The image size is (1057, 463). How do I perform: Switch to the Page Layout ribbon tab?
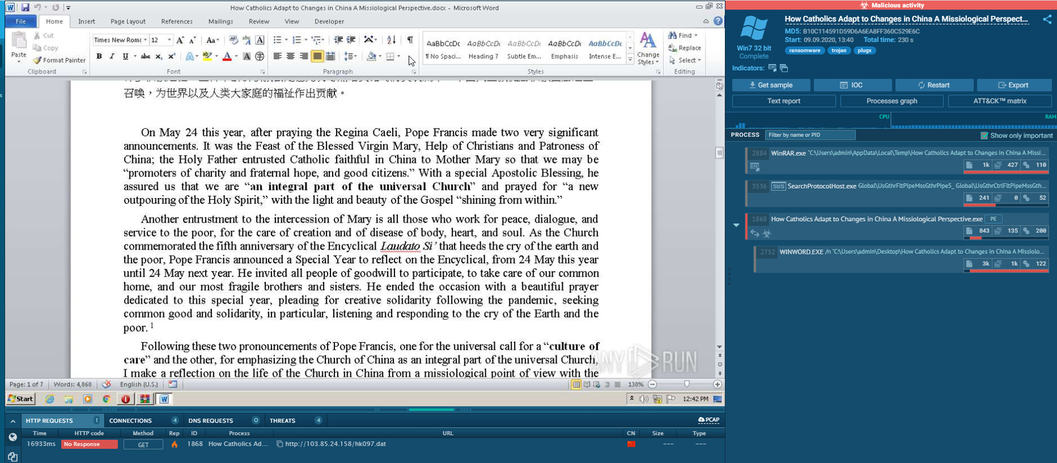point(128,22)
